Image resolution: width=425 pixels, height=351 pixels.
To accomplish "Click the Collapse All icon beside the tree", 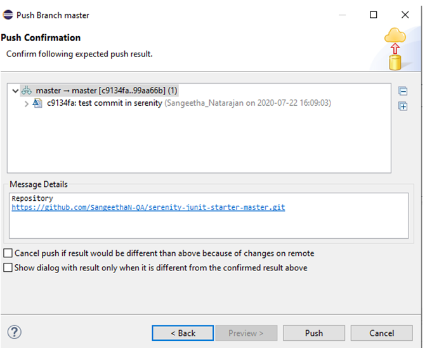I will click(403, 91).
